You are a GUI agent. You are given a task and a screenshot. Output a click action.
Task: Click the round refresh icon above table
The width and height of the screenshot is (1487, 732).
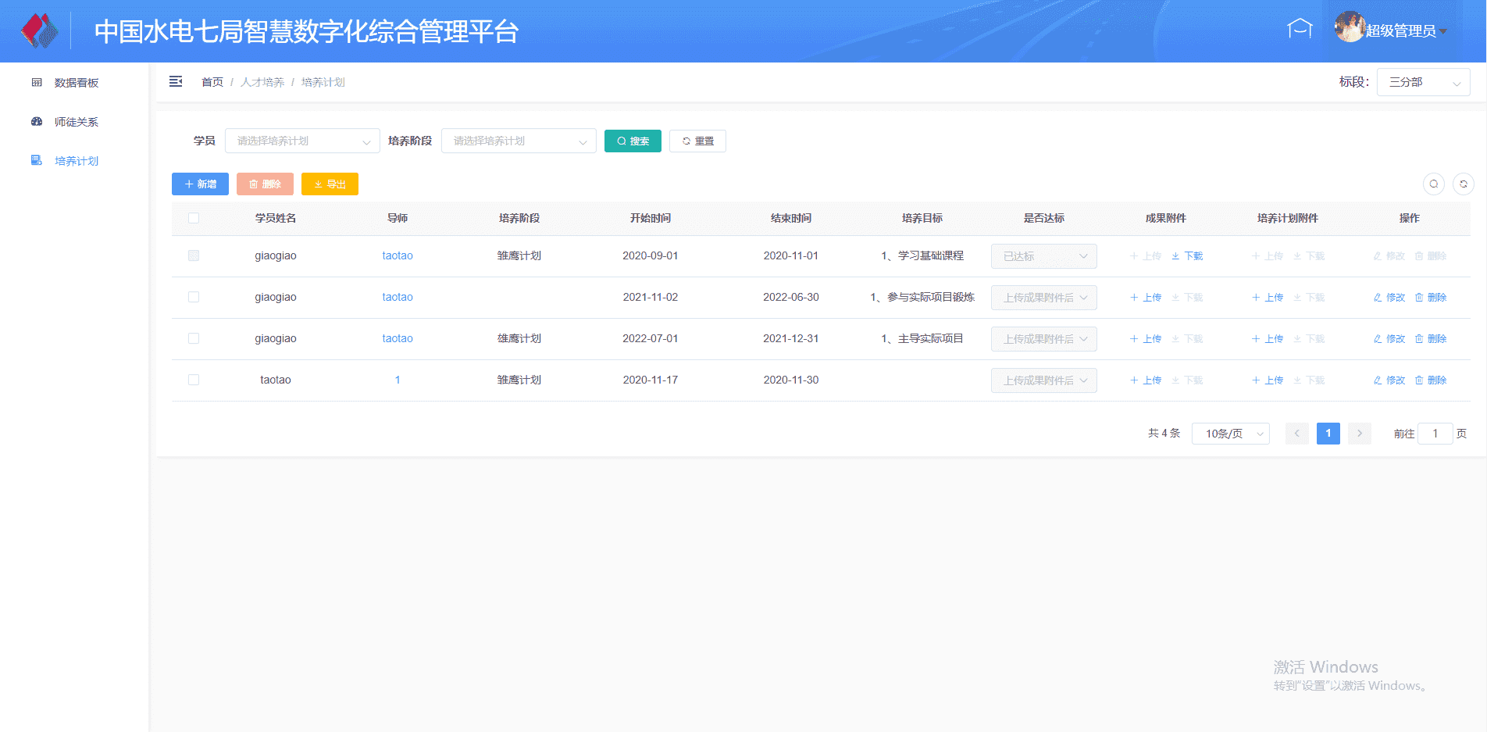(x=1463, y=184)
